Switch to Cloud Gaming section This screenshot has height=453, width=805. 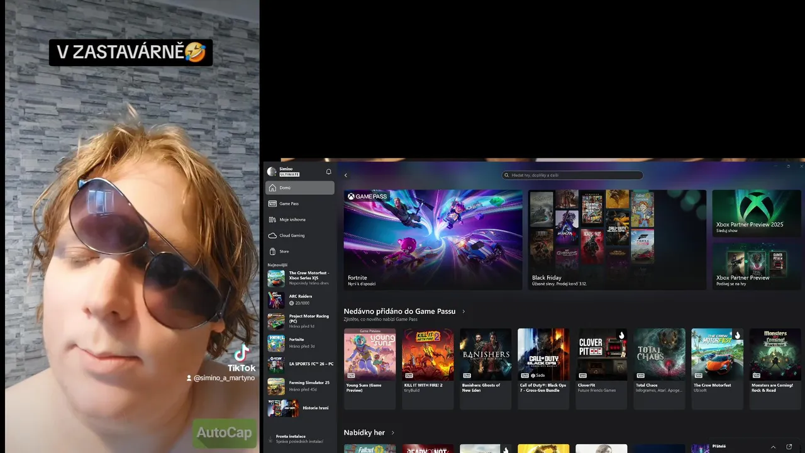(x=300, y=235)
